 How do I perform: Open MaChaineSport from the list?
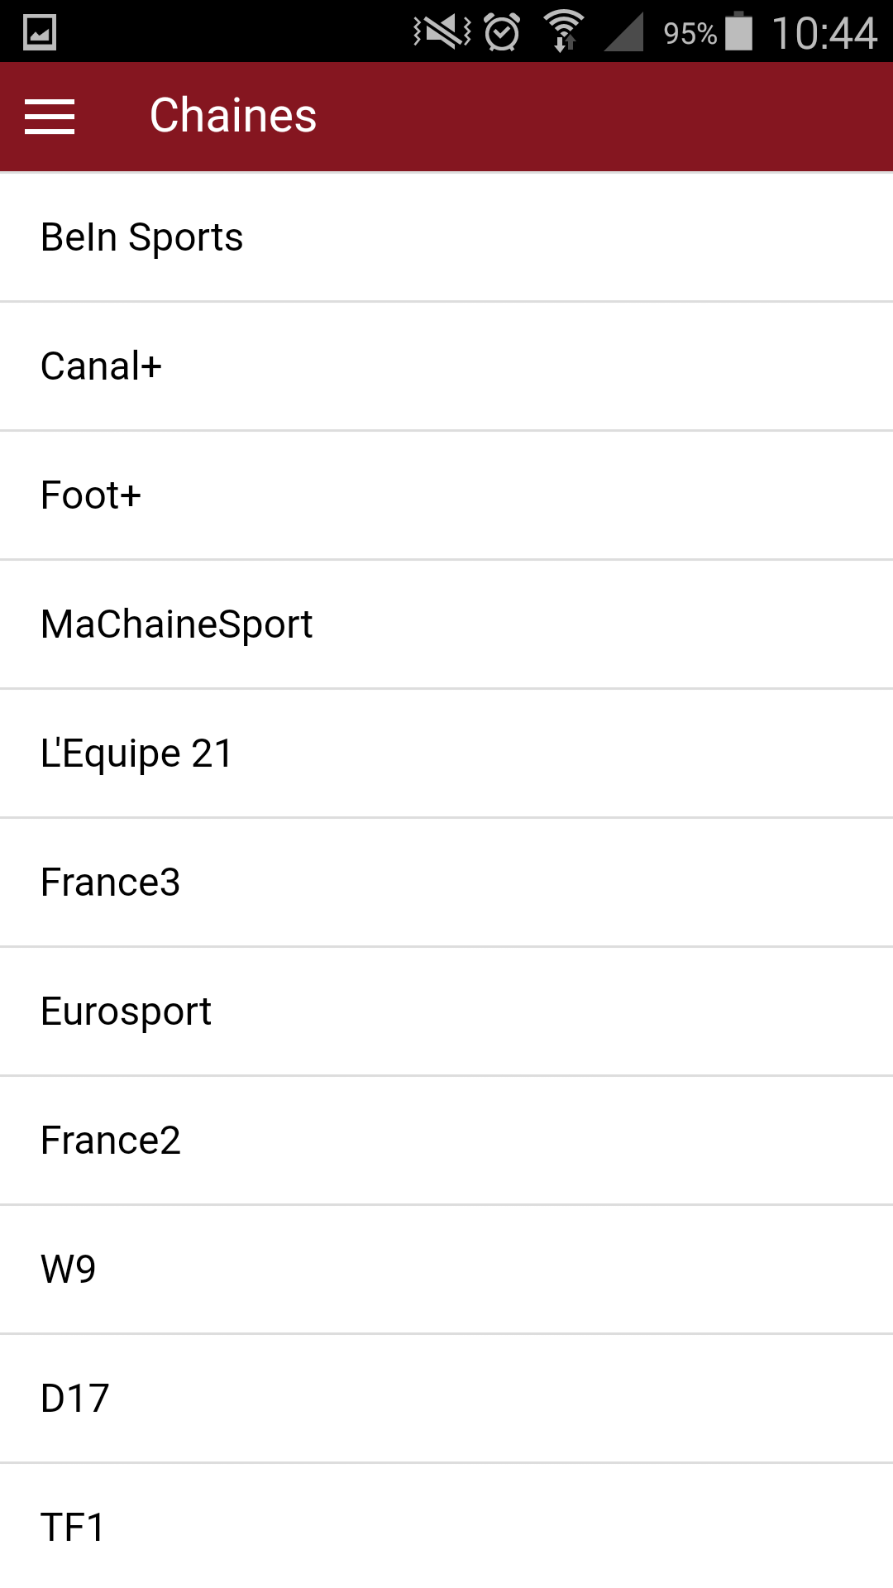[x=446, y=624]
